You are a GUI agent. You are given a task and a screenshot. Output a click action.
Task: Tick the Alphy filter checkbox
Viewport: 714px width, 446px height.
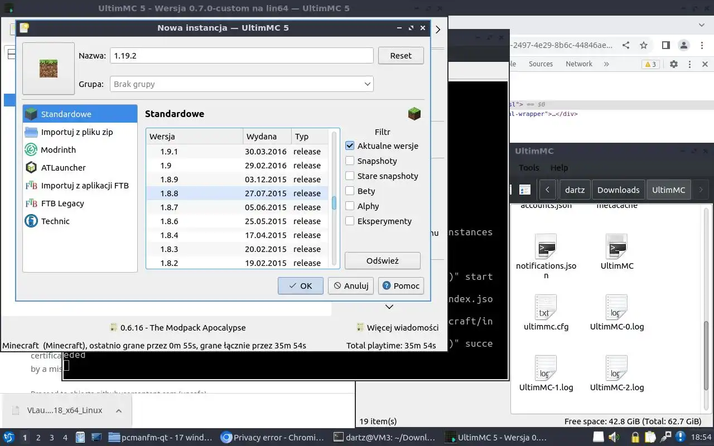click(350, 206)
